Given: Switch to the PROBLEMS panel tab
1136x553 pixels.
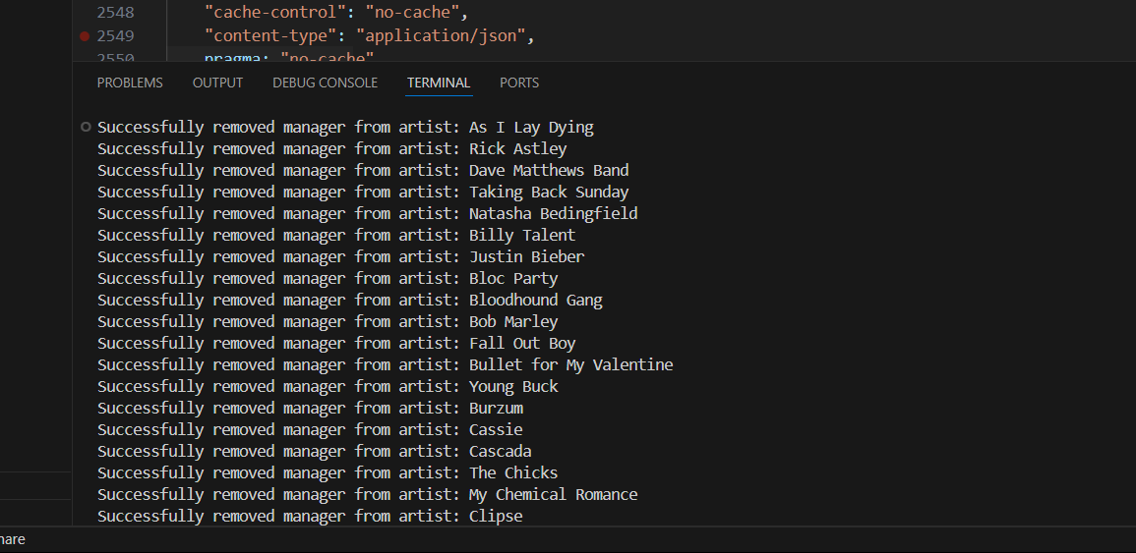Looking at the screenshot, I should click(130, 83).
